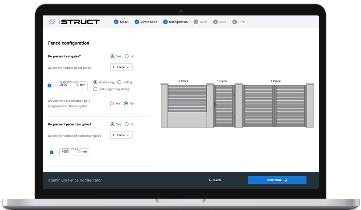
Task: Click the step 3 number badge
Action: point(165,22)
